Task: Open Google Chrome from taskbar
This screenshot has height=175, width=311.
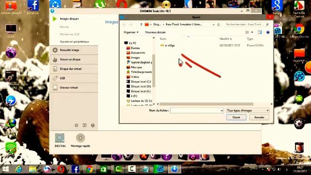Action: click(89, 169)
